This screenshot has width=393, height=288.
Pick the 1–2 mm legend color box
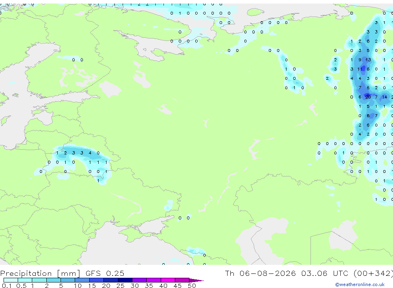39,280
